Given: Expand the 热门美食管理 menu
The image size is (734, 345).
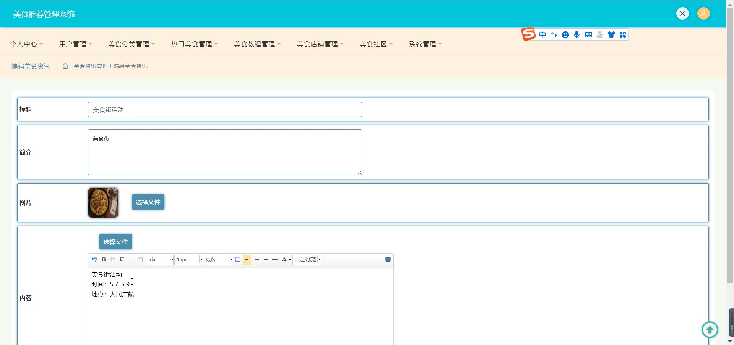Looking at the screenshot, I should click(x=194, y=44).
